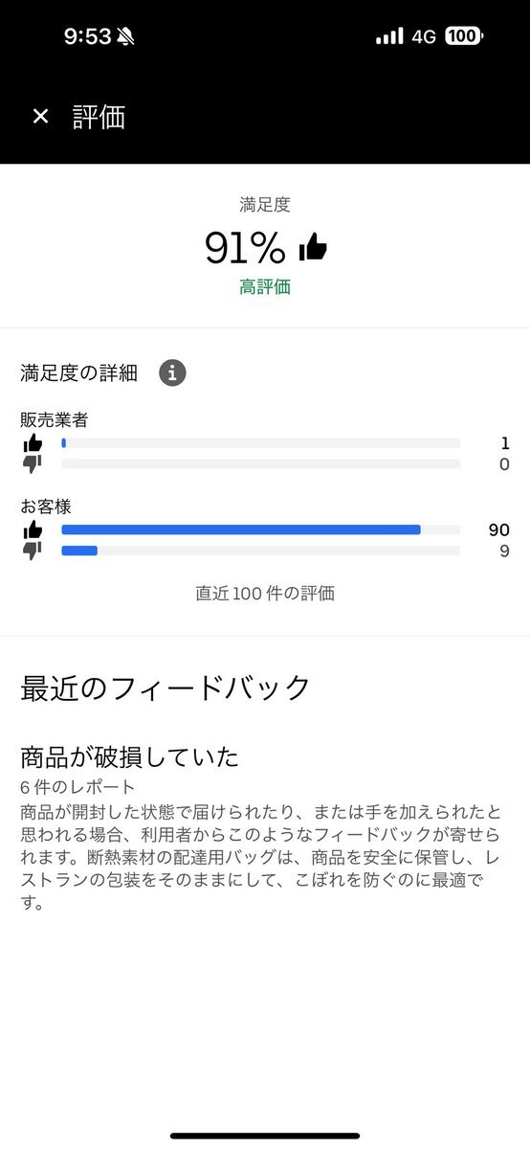The image size is (530, 1149).
Task: Tap the 91% satisfaction score
Action: (245, 248)
